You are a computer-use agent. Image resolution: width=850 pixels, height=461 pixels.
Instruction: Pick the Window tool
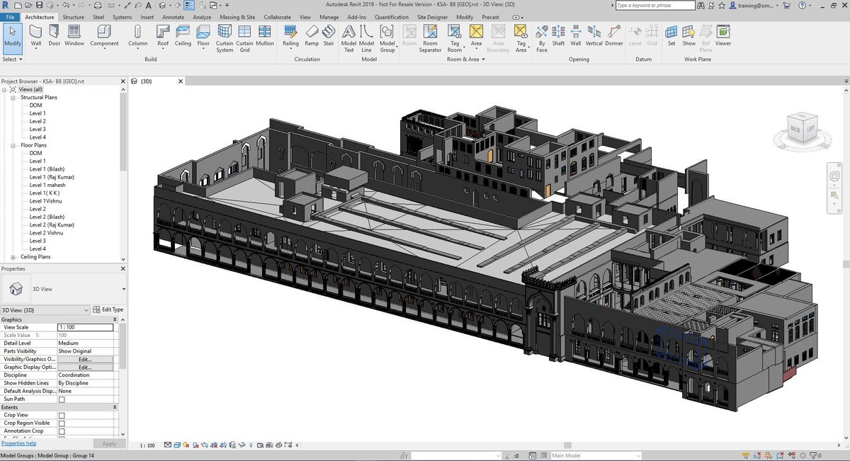point(74,37)
